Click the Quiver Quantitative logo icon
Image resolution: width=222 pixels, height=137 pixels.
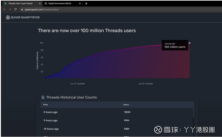pyautogui.click(x=8, y=17)
